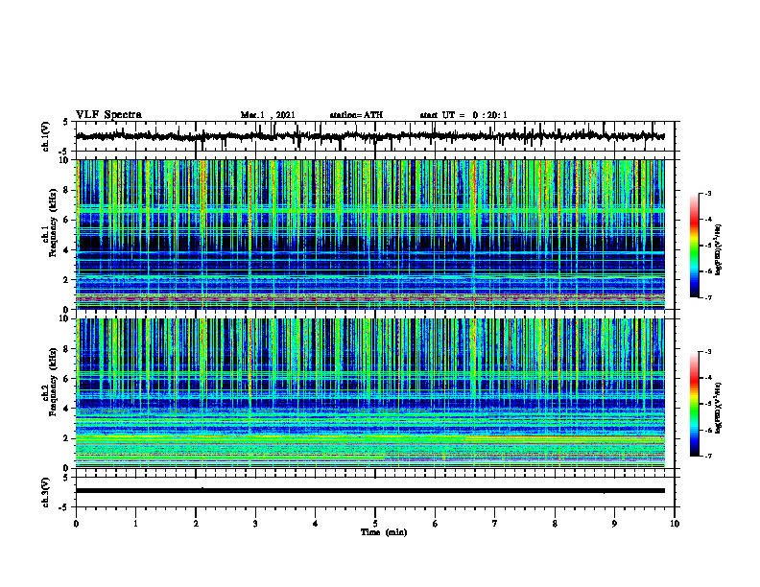Screen dimensions: 760x587
Task: Click the "8" kHz tick of ch.1 spectrogram
Action: pos(67,190)
